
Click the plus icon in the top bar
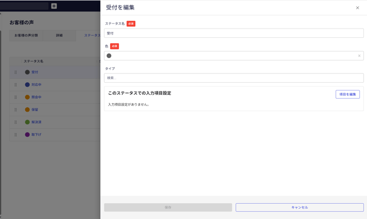tap(54, 6)
